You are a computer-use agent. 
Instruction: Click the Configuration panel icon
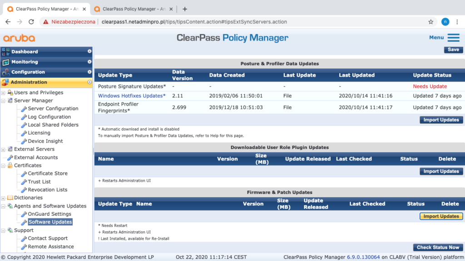pyautogui.click(x=5, y=72)
